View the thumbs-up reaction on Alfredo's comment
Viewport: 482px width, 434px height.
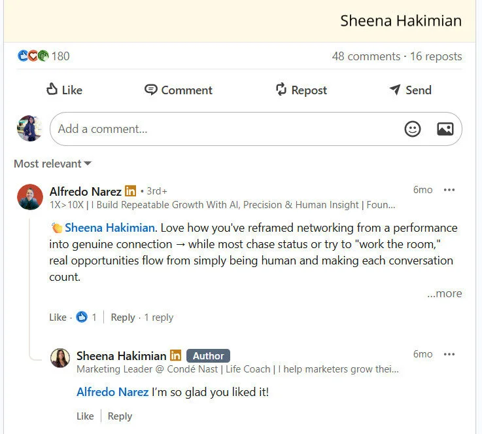82,317
